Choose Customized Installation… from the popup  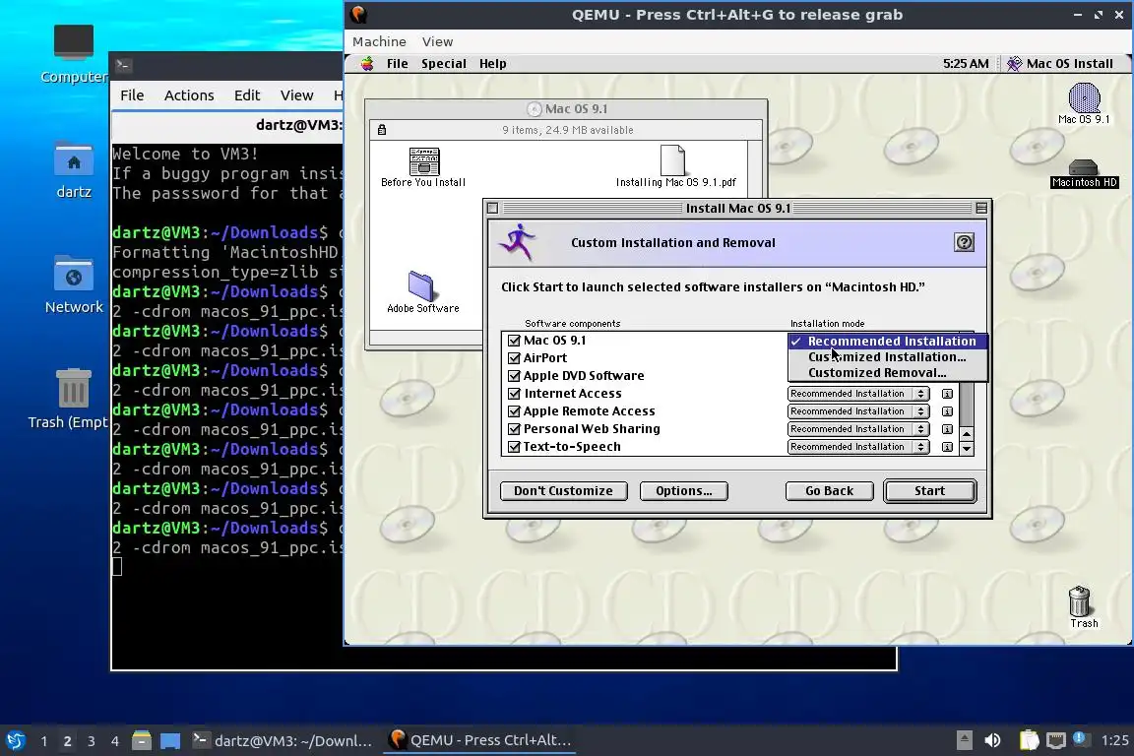click(x=887, y=356)
